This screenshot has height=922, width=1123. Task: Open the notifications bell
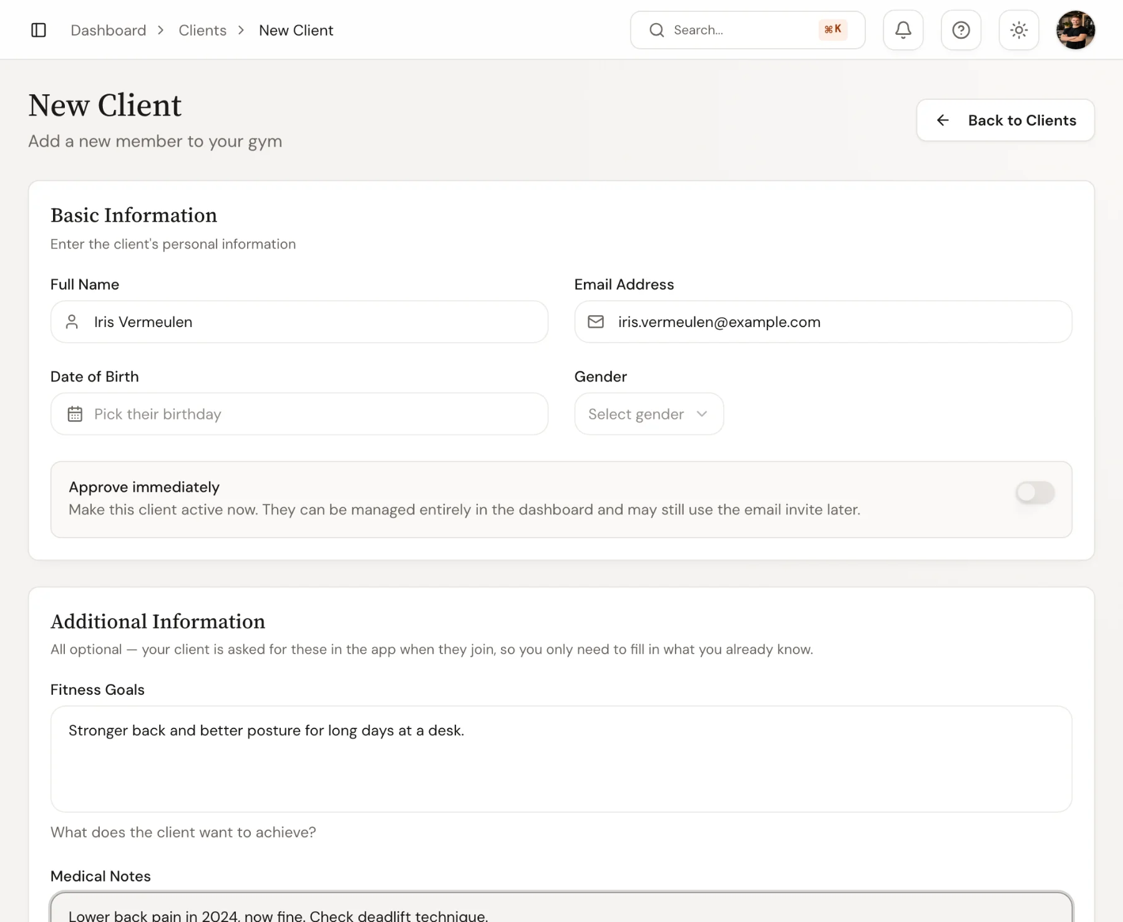click(x=903, y=30)
